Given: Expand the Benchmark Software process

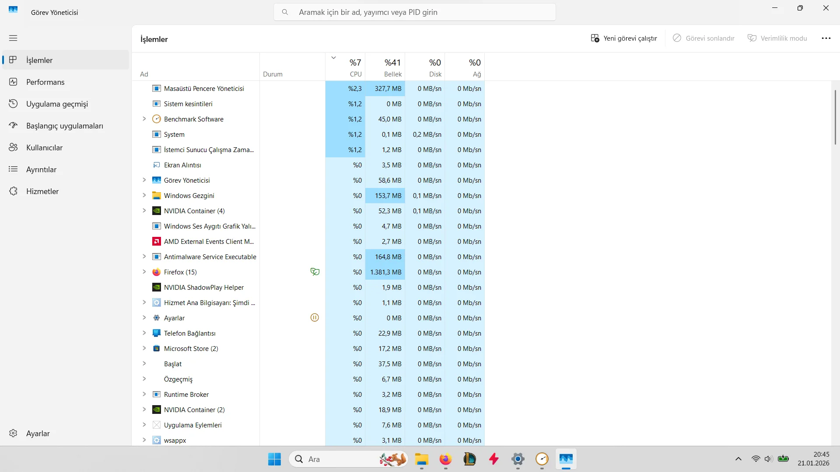Looking at the screenshot, I should (144, 119).
